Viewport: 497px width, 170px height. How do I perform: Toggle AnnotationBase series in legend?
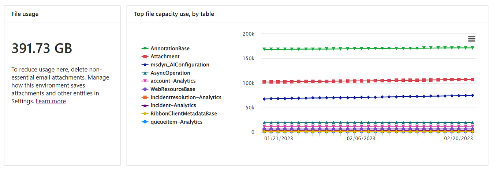pyautogui.click(x=170, y=49)
